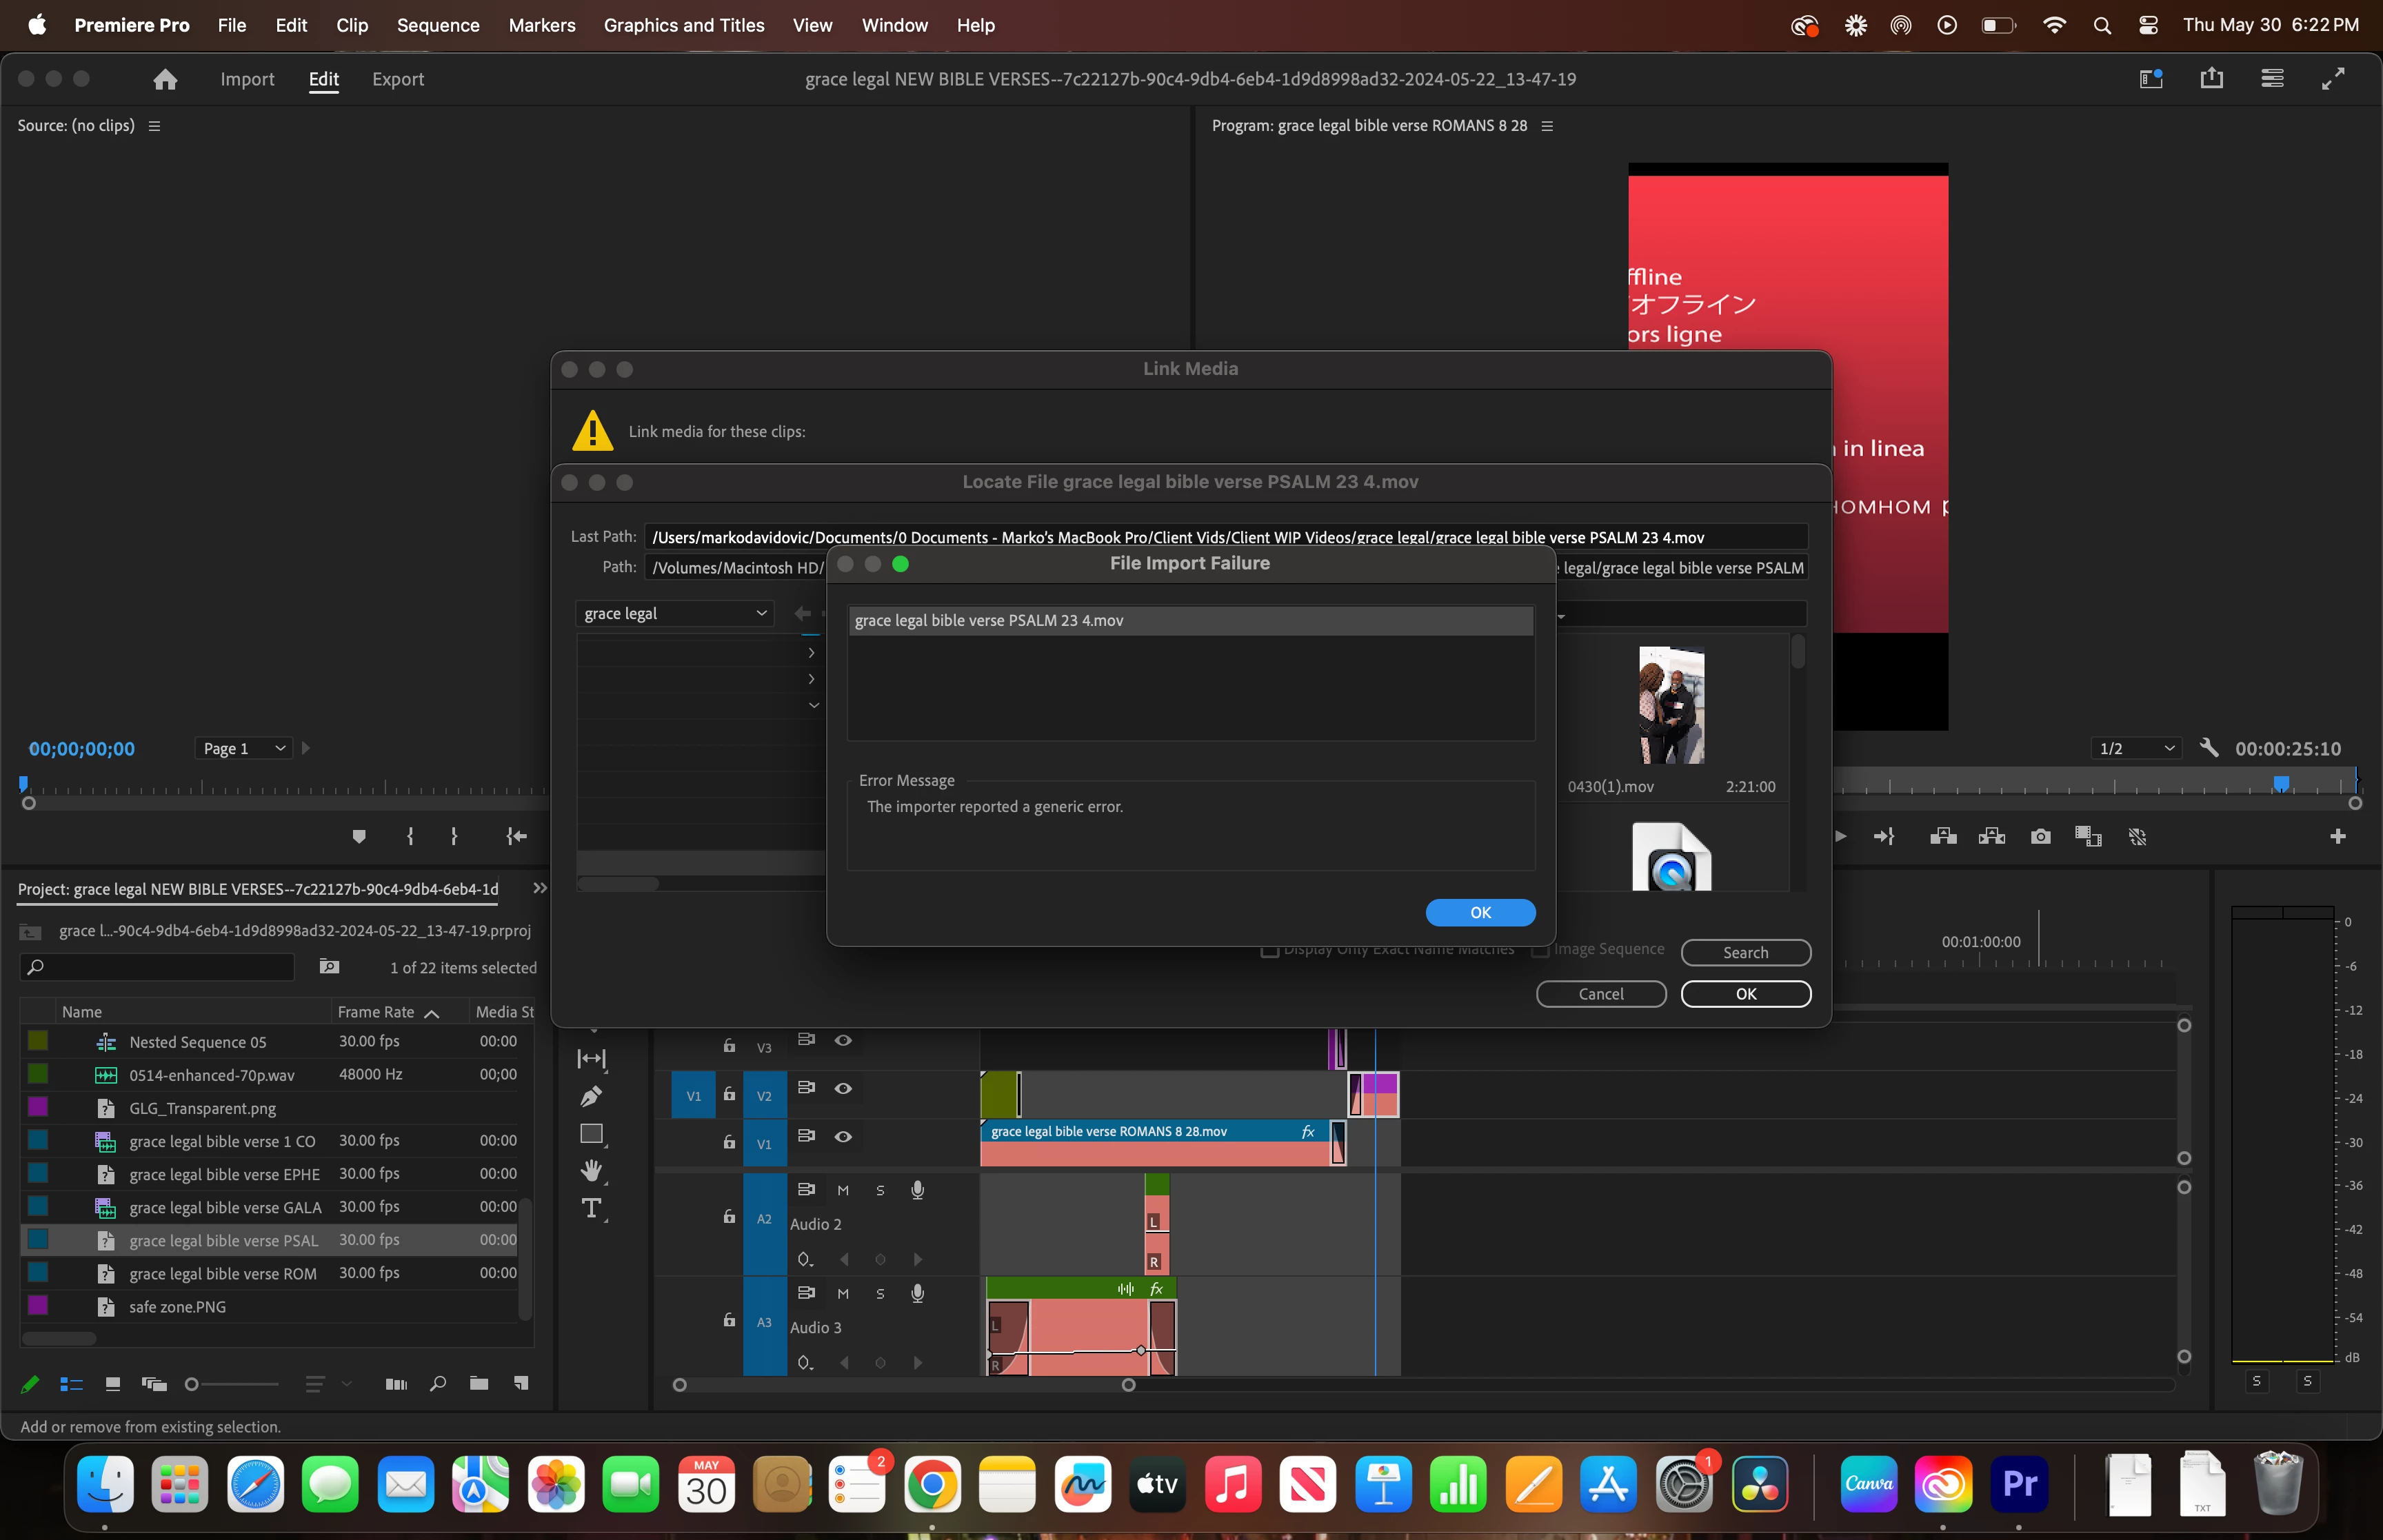Solo the Audio 3 track
Screen dimensions: 2383x1540
pos(880,1293)
